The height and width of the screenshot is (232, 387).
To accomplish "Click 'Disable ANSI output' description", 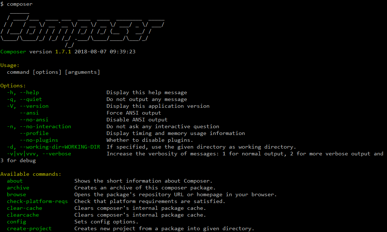I will (x=137, y=120).
